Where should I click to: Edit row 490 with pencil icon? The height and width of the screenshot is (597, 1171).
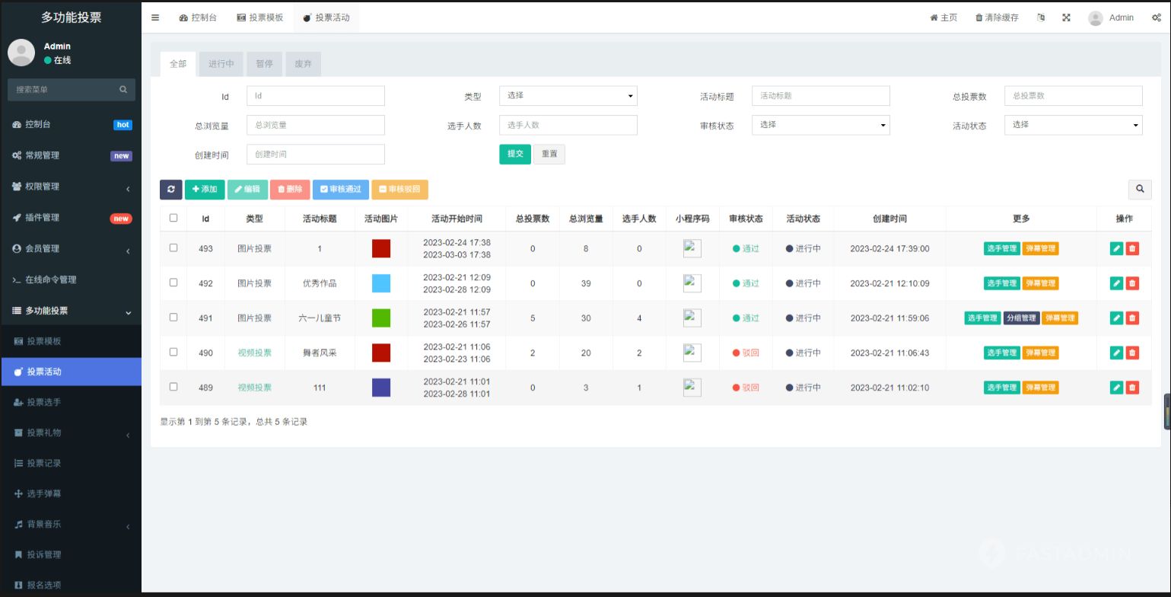1116,353
